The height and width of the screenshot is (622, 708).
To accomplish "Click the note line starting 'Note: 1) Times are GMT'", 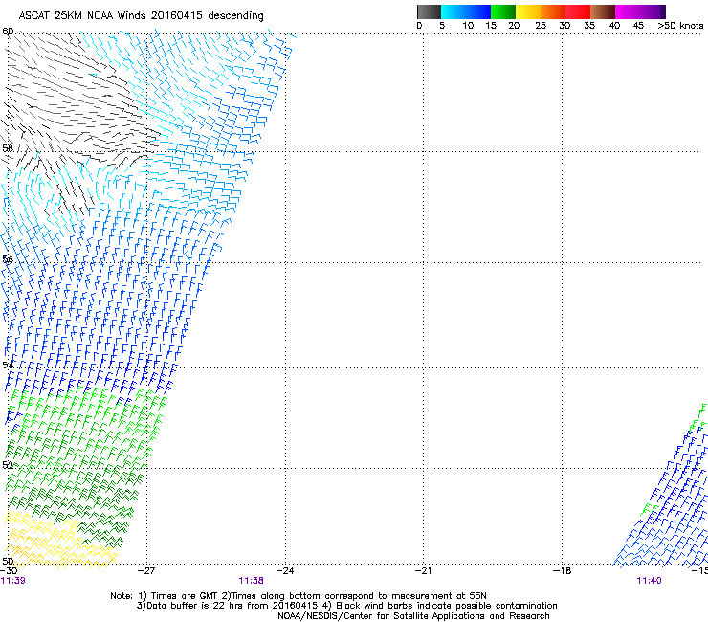I will (x=299, y=596).
